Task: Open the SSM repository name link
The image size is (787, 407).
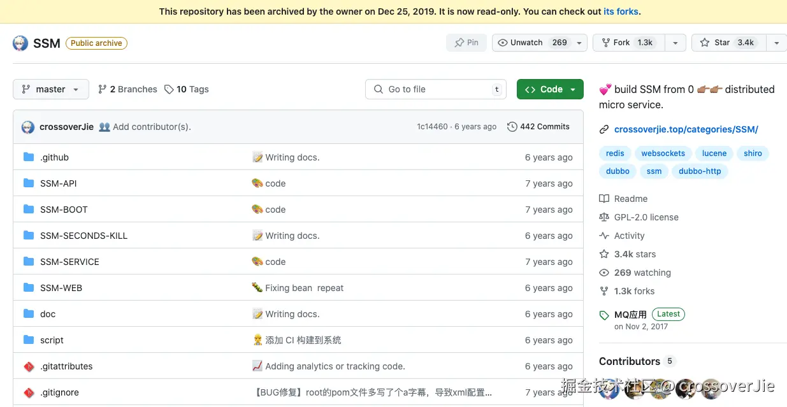Action: tap(47, 43)
